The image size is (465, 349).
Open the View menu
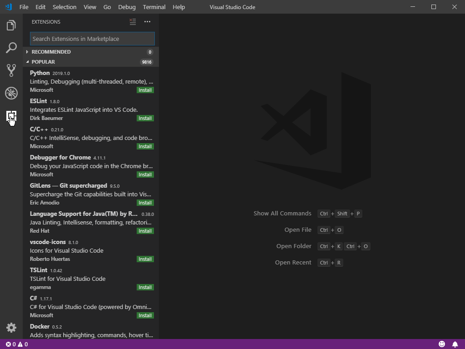tap(90, 7)
